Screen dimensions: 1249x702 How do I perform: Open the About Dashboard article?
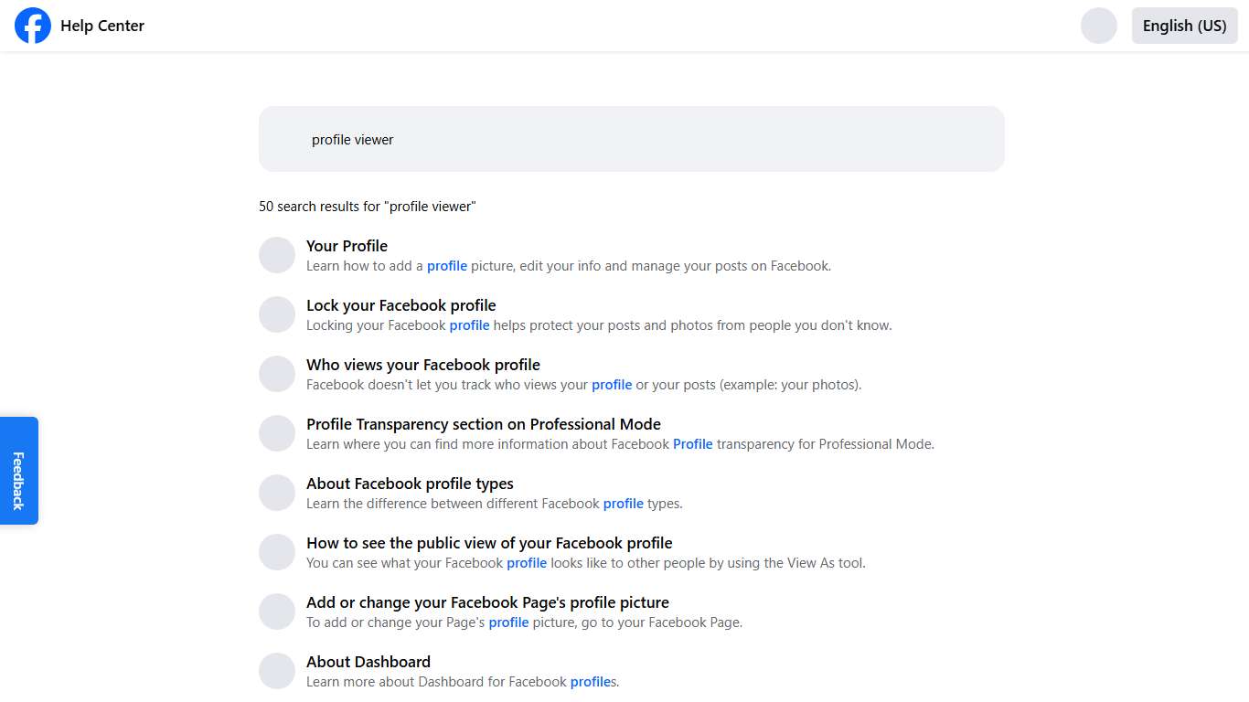coord(368,661)
